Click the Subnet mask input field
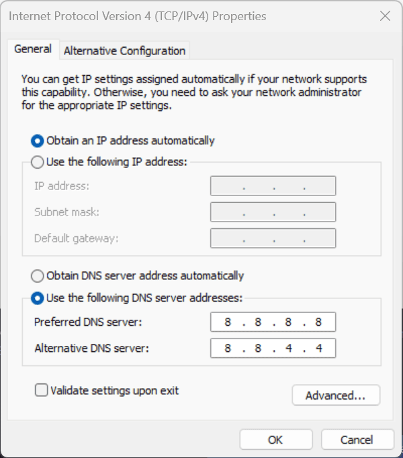The width and height of the screenshot is (403, 458). [273, 212]
